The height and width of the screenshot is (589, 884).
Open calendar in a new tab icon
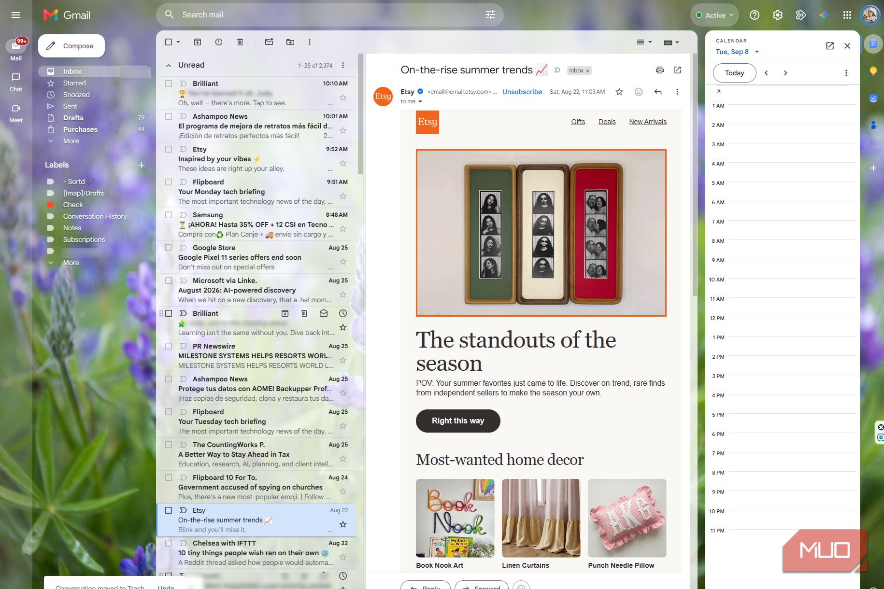click(830, 46)
